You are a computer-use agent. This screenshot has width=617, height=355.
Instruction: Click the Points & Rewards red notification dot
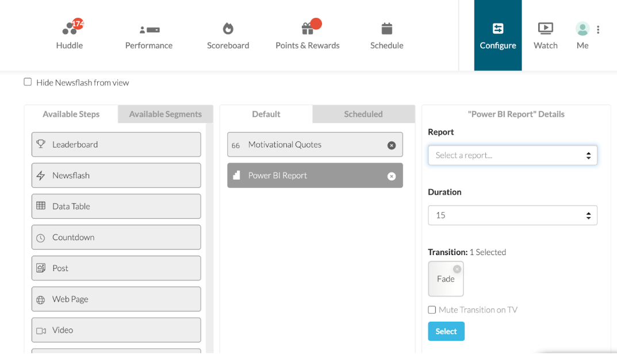tap(316, 24)
